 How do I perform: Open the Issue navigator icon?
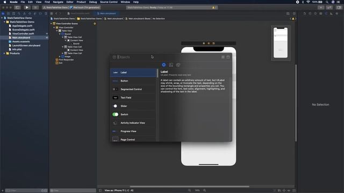pyautogui.click(x=24, y=13)
